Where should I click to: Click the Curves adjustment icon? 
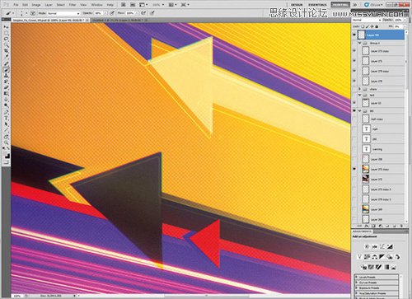382,246
